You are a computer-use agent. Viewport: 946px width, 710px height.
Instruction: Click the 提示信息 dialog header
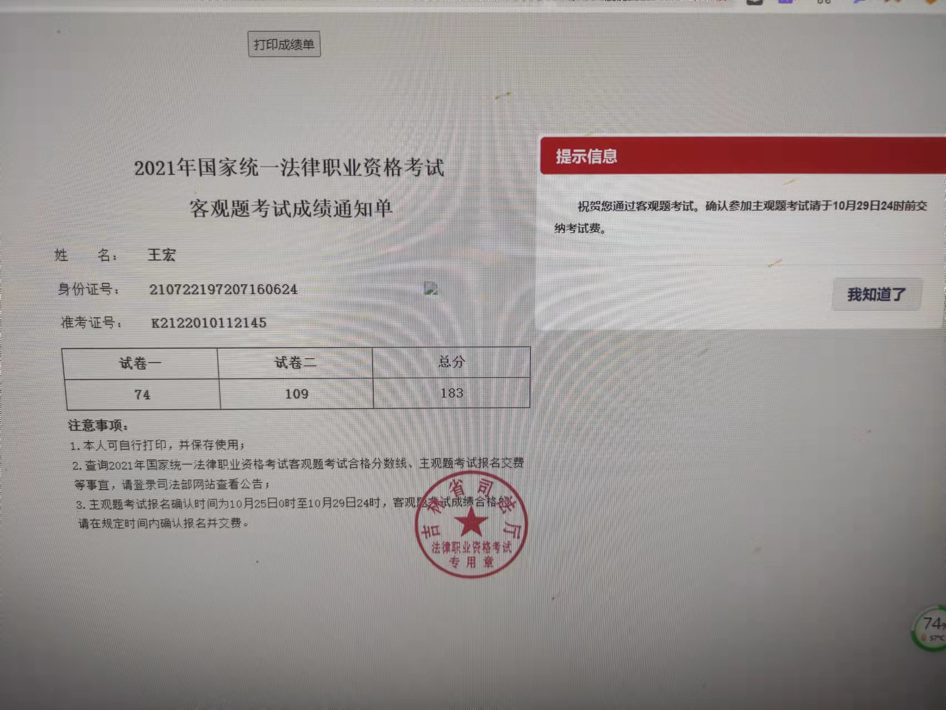(743, 156)
